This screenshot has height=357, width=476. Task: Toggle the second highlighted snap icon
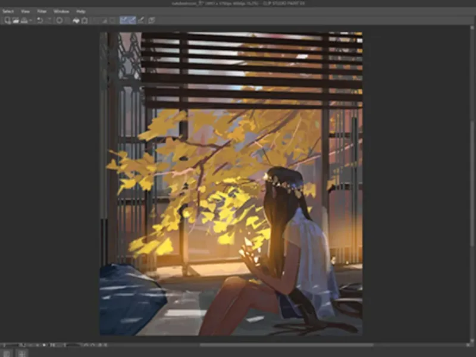tap(132, 20)
